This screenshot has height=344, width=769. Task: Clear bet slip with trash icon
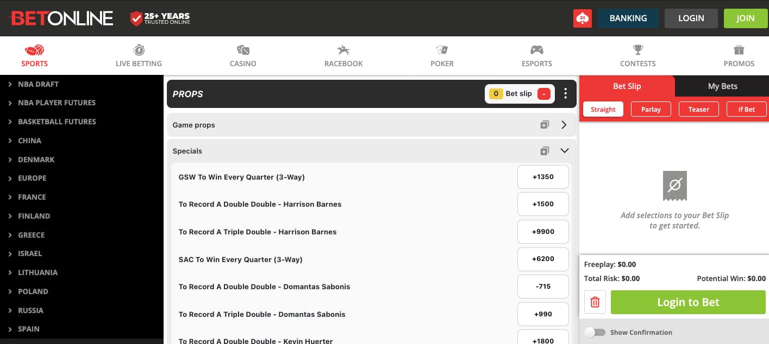pos(595,302)
